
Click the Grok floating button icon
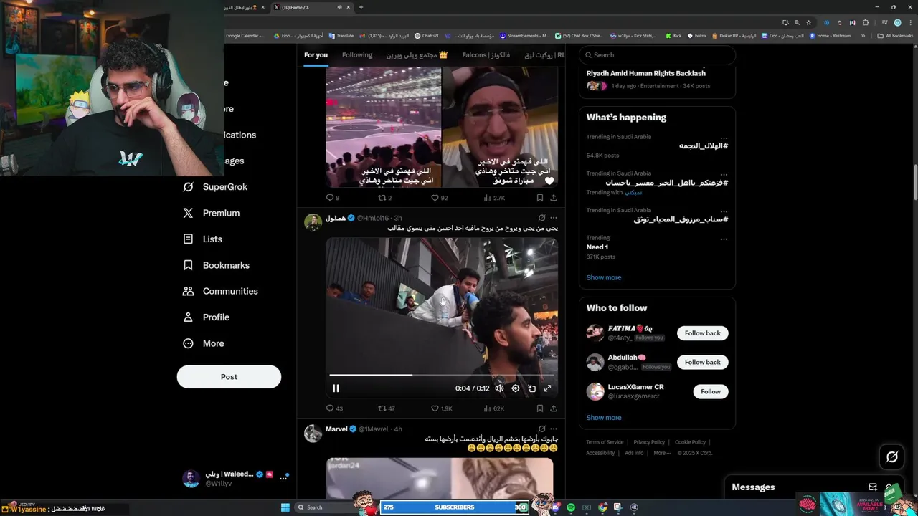coord(892,457)
